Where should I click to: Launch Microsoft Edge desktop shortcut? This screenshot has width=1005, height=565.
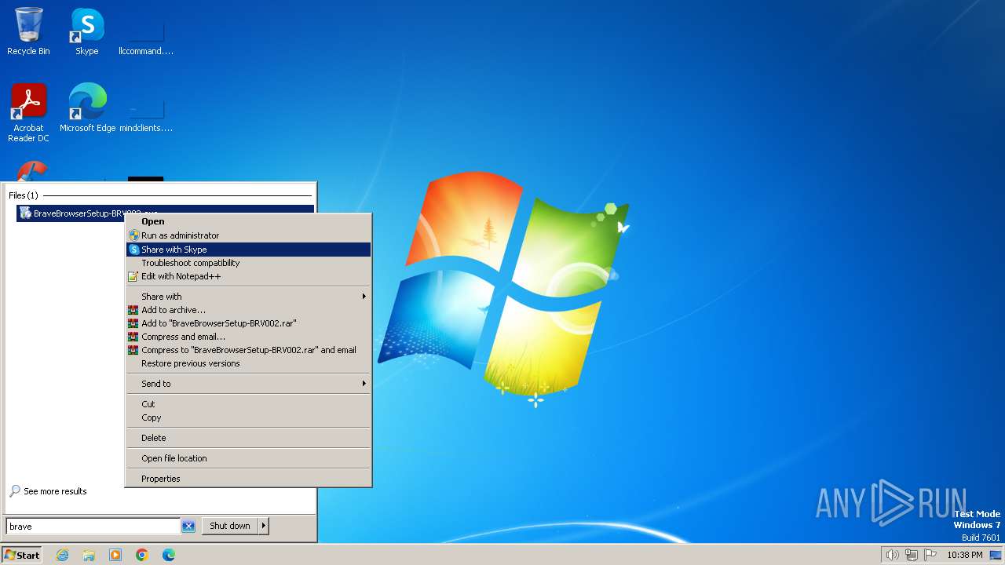(87, 108)
